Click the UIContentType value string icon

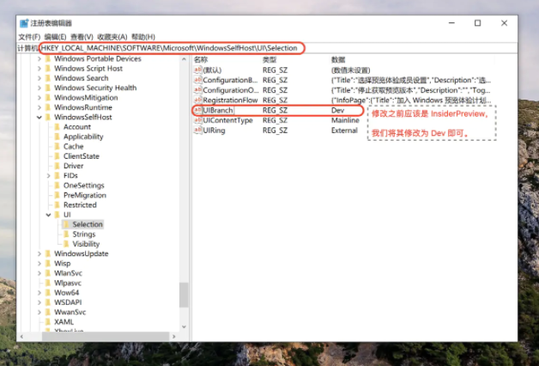197,120
